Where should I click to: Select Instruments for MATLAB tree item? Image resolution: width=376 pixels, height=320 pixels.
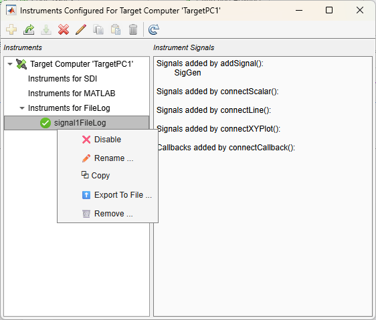coord(72,94)
